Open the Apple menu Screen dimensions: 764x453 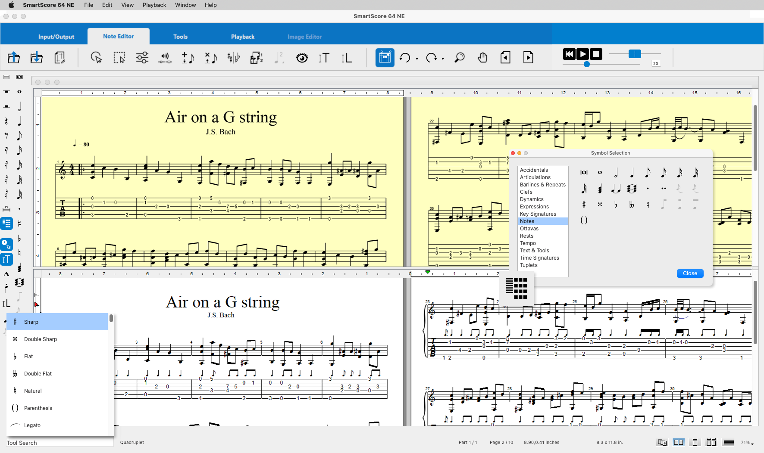(x=11, y=5)
